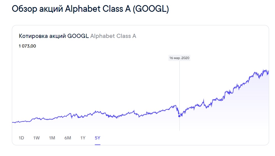
Task: Switch to the 6M chart view
Action: tap(68, 138)
